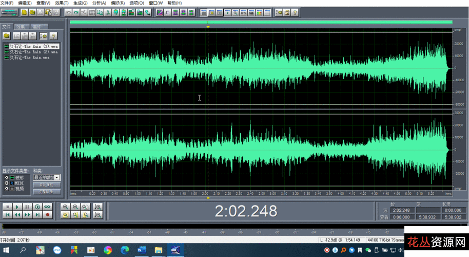Viewport: 469px width, 257px height.
Task: Click the 自动播放 button
Action: click(46, 185)
